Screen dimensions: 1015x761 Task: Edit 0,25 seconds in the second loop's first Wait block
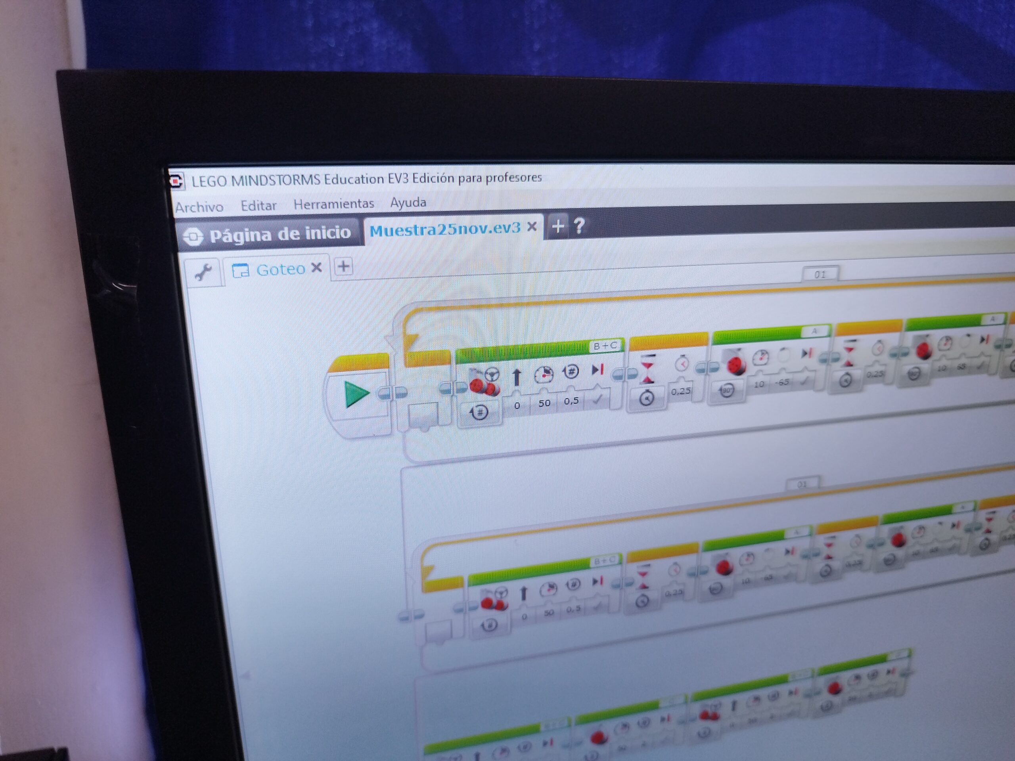point(673,593)
